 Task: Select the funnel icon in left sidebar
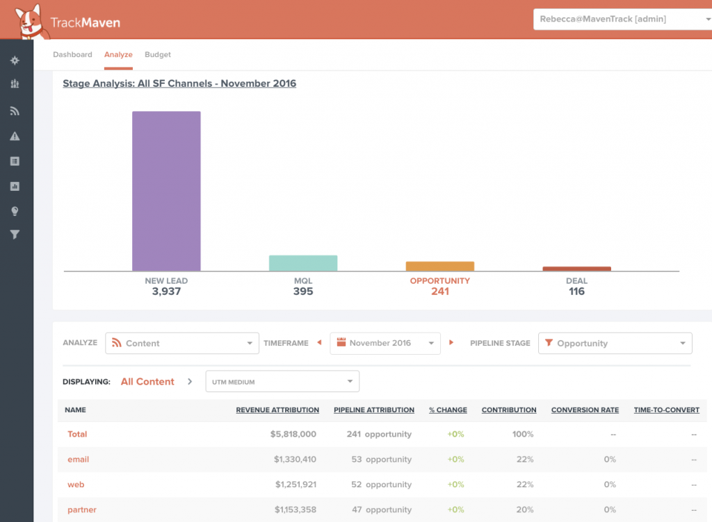(x=15, y=234)
